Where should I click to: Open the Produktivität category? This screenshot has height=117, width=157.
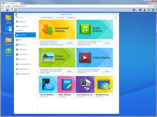click(x=25, y=69)
